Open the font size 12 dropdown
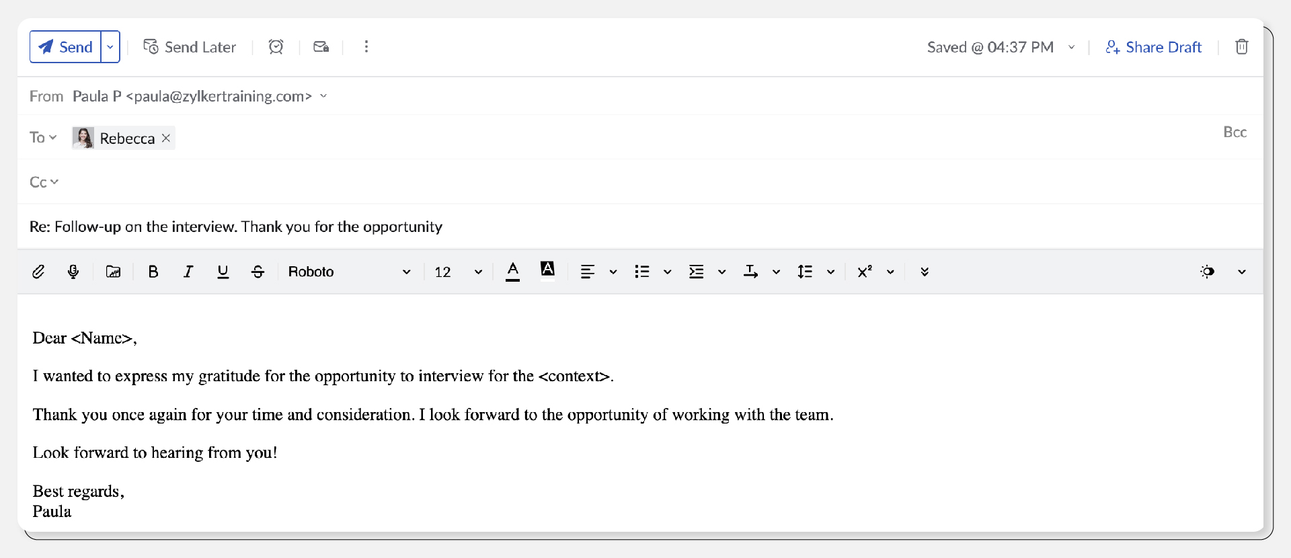1291x558 pixels. pos(459,272)
